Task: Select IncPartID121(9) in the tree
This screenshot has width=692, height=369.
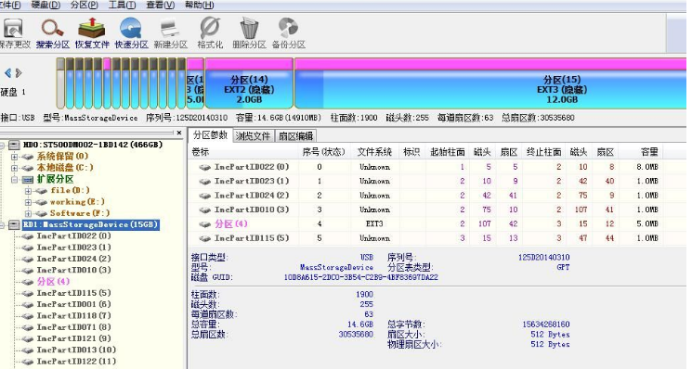Action: click(x=73, y=339)
